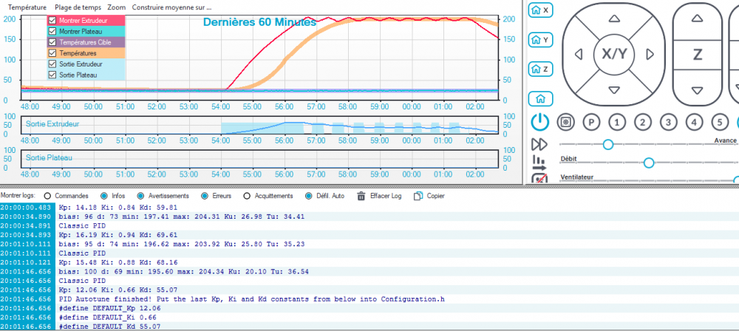Run script button 4
Image resolution: width=739 pixels, height=331 pixels.
693,123
